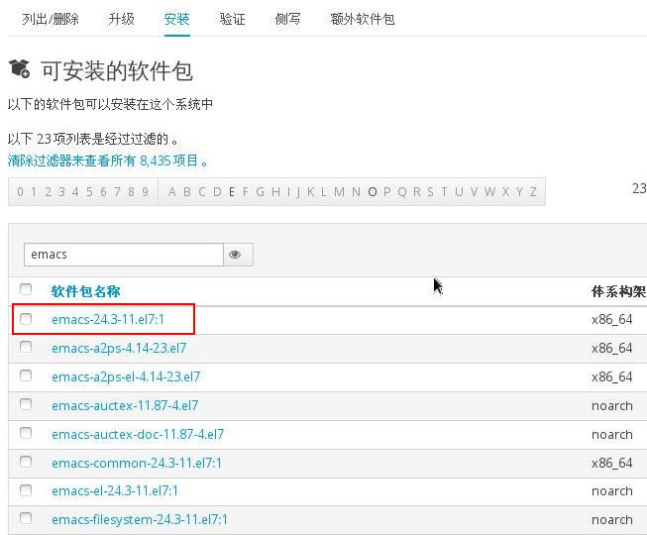
Task: Go to the 额外软件包 tab
Action: 363,19
